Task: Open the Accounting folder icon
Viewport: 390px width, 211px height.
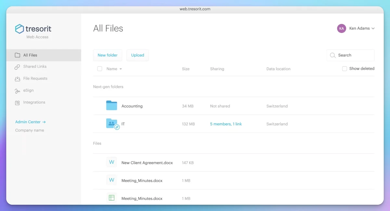Action: coord(111,106)
